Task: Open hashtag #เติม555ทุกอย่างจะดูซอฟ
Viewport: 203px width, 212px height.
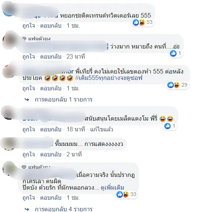Action: [x=109, y=78]
